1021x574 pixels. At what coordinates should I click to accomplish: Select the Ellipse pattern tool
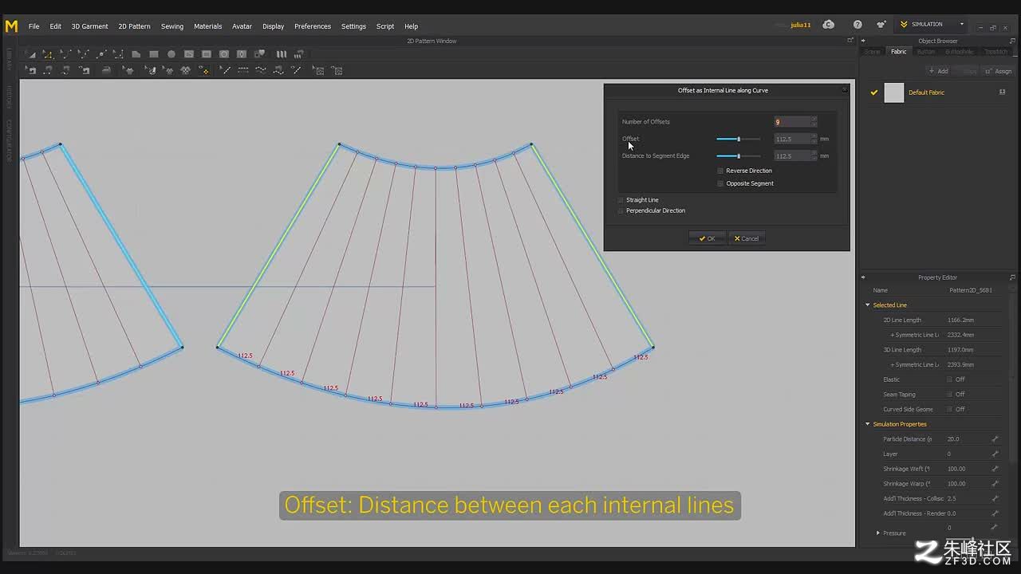171,54
